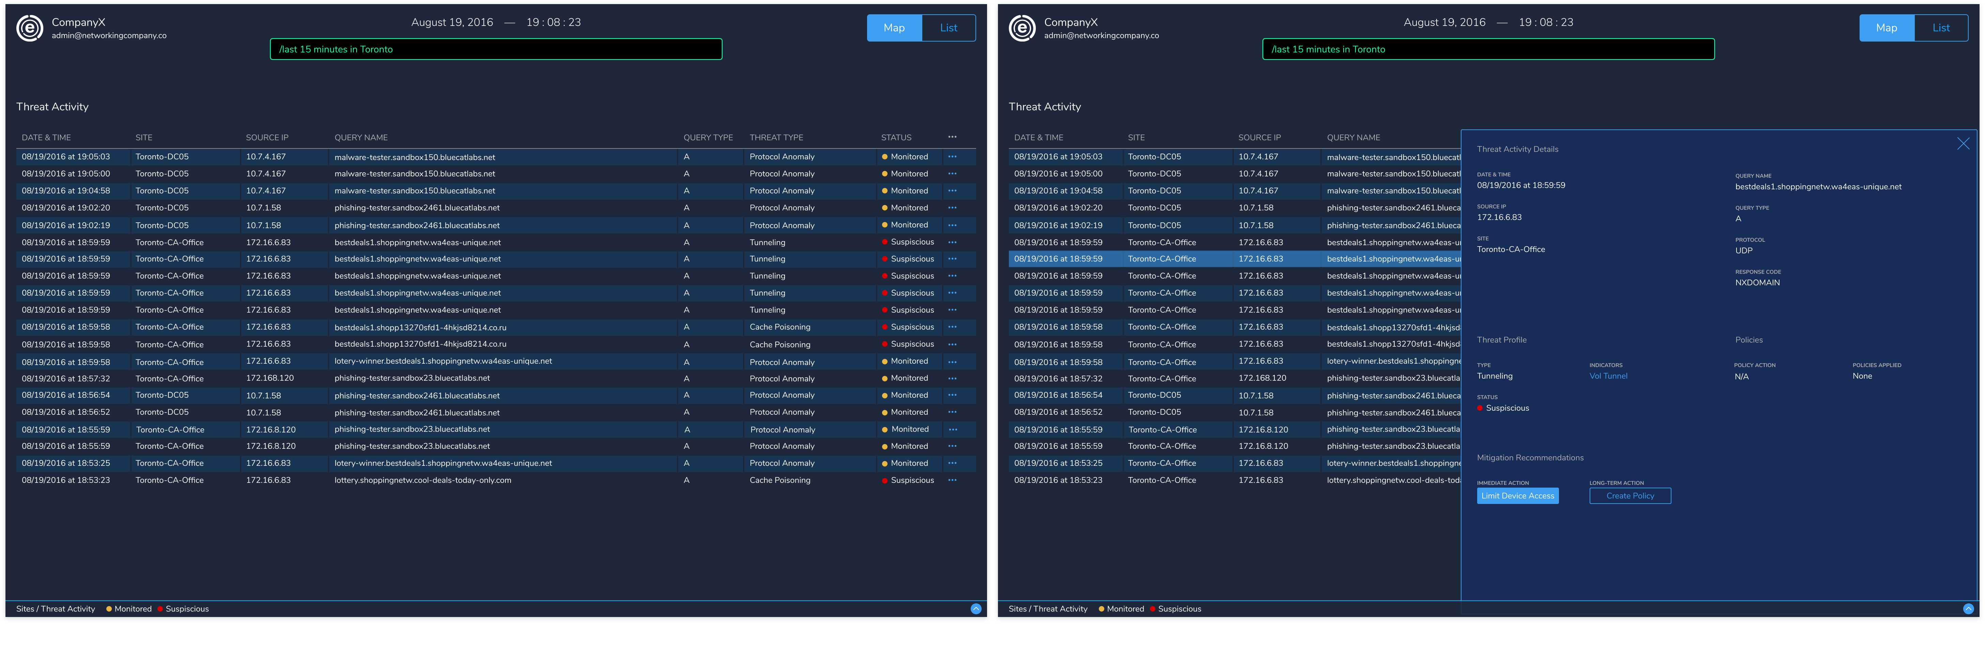Click the ellipsis icon on the 18:57:32 phishing-tester row
1985x649 pixels.
point(952,378)
